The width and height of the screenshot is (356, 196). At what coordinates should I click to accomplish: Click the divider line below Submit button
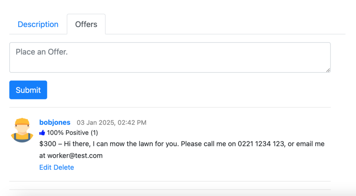170,107
